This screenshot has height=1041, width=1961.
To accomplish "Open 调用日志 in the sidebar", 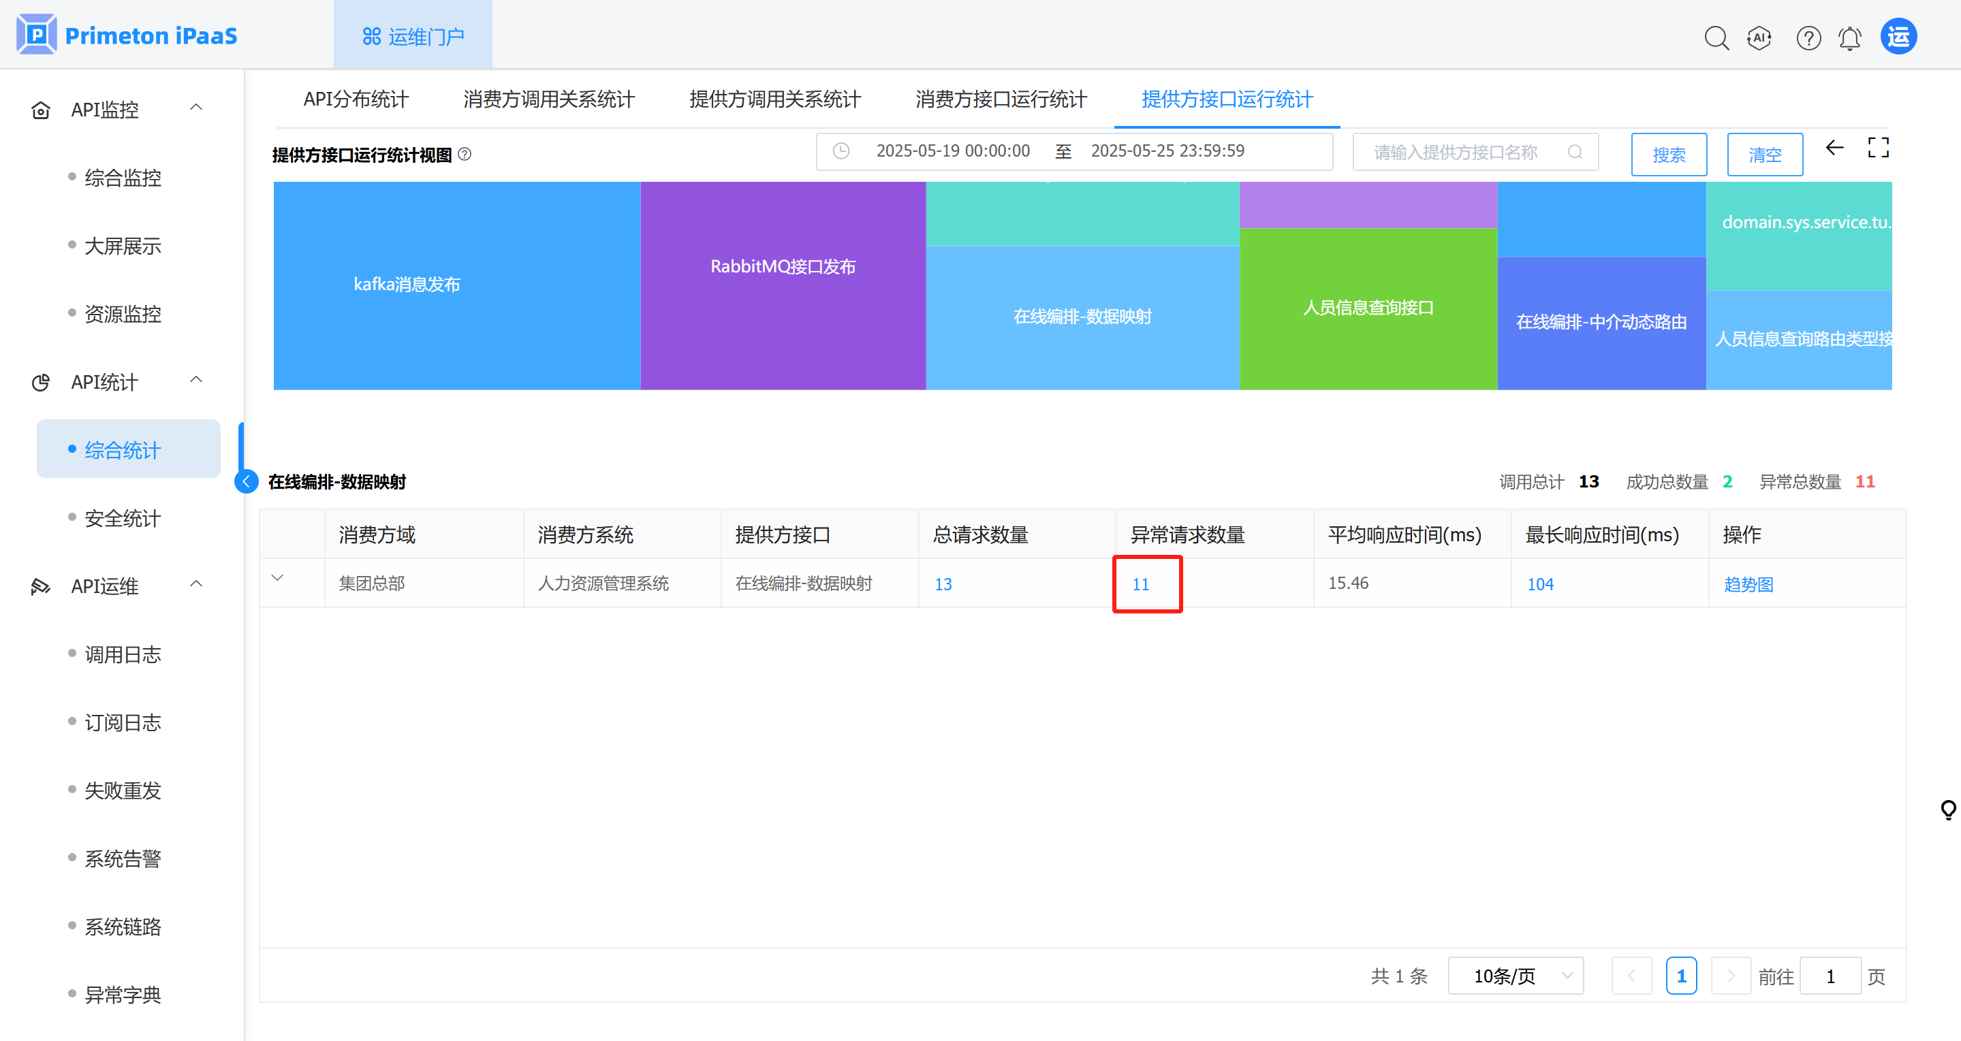I will 123,654.
